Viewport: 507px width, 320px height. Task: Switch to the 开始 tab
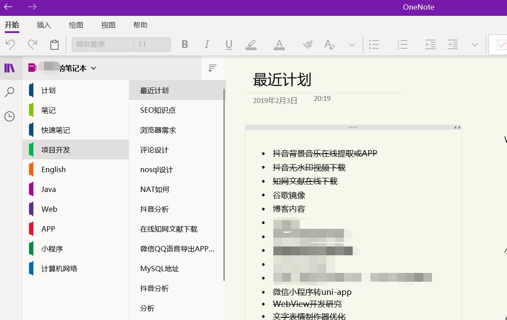tap(12, 25)
